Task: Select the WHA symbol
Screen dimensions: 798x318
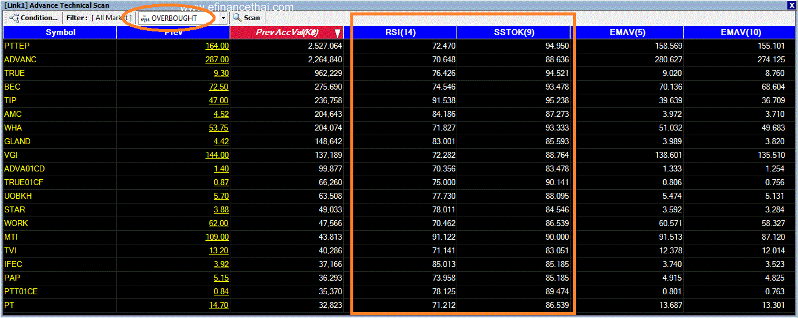Action: coord(13,128)
